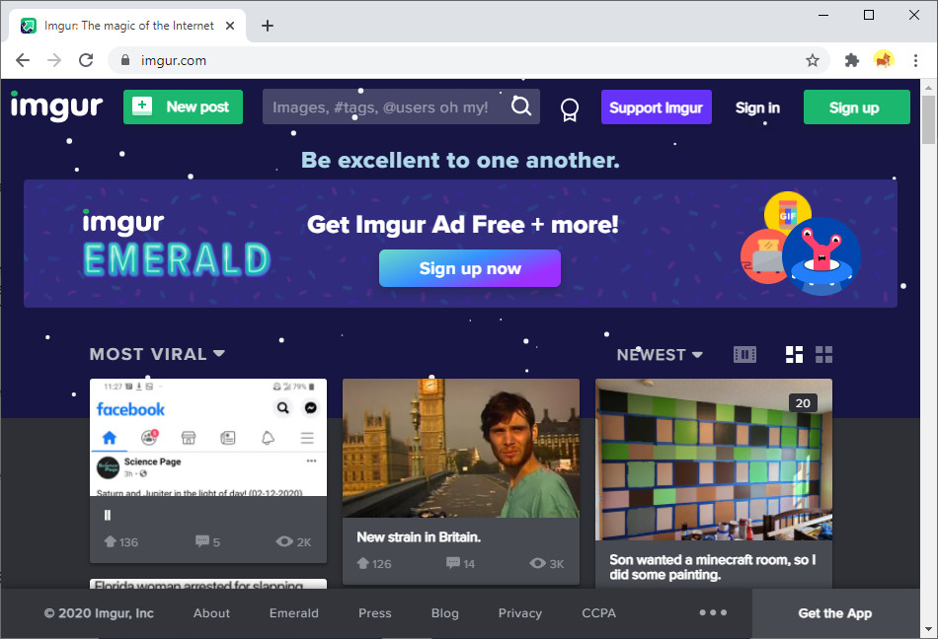938x639 pixels.
Task: Open a new browser tab
Action: click(x=268, y=26)
